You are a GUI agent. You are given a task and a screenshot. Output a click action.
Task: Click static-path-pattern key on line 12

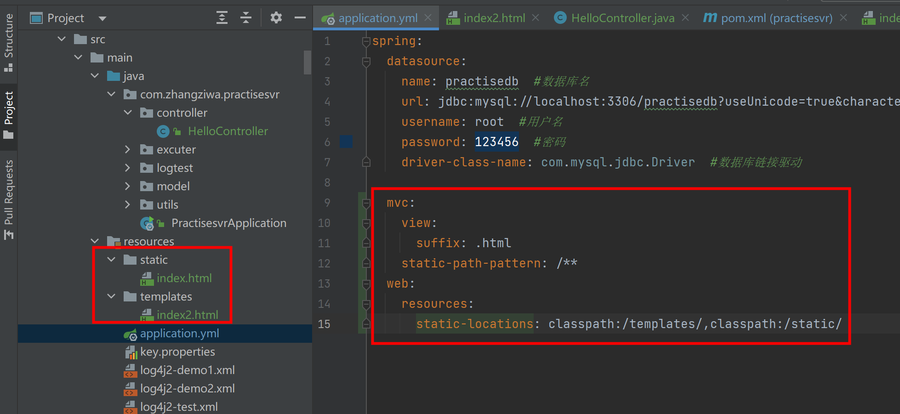[x=471, y=263]
